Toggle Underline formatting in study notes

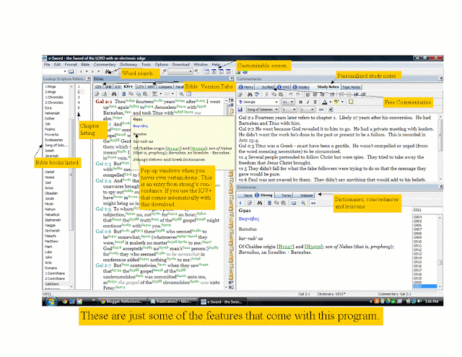(x=315, y=102)
